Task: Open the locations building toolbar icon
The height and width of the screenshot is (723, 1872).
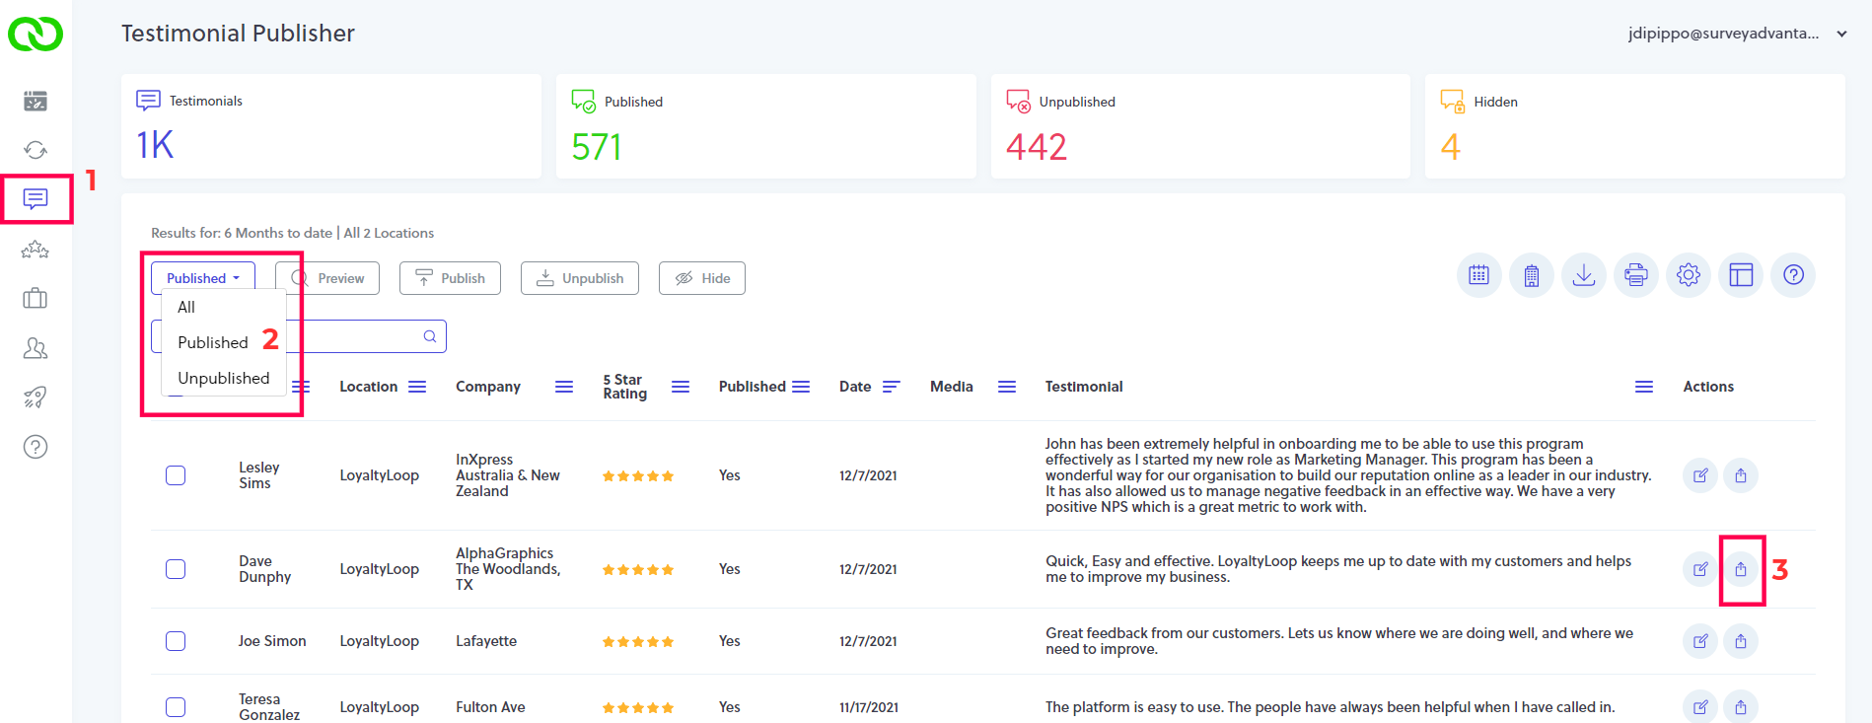Action: (1532, 275)
